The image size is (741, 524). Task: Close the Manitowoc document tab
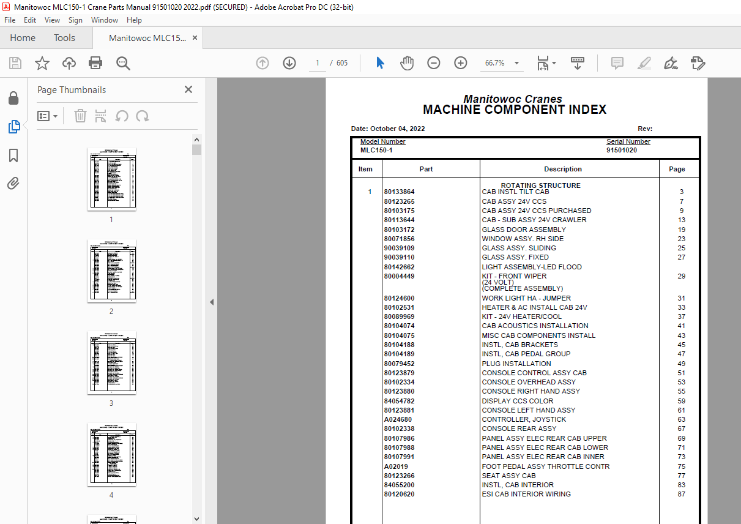point(195,38)
